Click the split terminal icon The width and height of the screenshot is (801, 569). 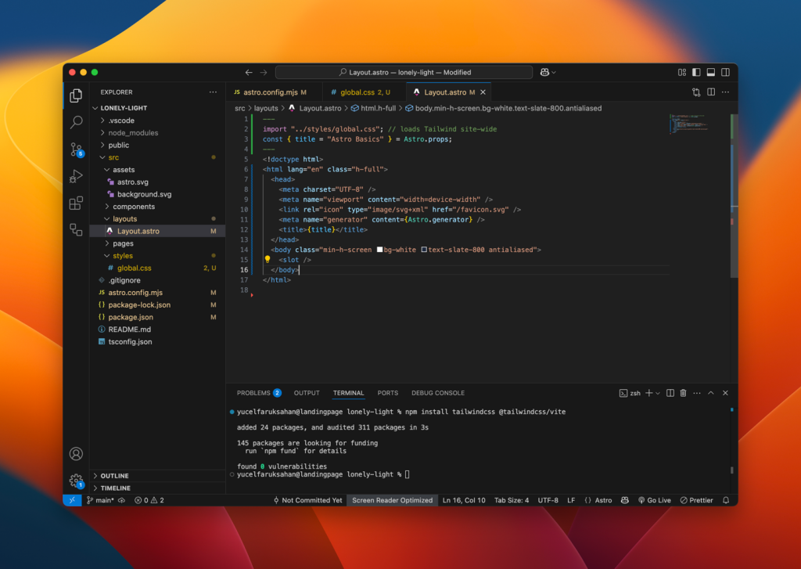670,393
